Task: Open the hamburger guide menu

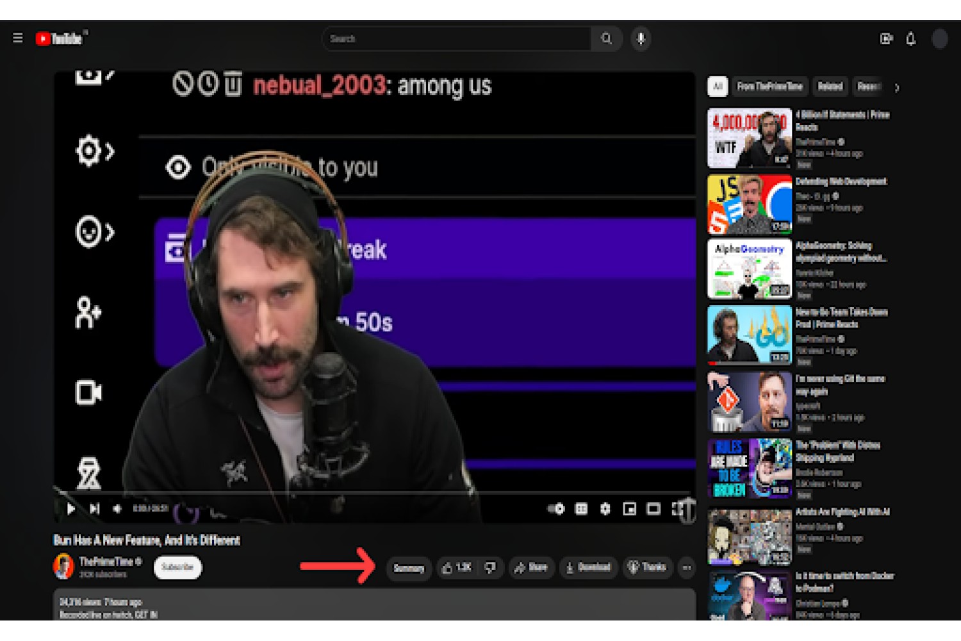Action: click(x=18, y=38)
